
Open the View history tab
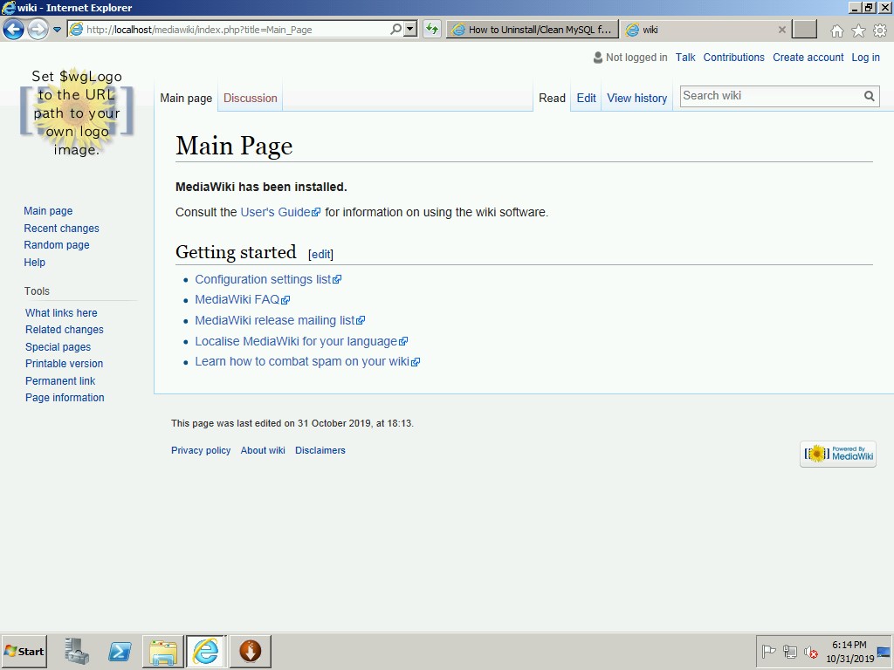(x=636, y=98)
